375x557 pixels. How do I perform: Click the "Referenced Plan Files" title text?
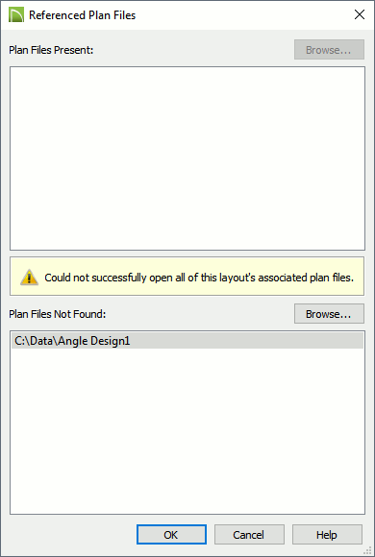(82, 15)
